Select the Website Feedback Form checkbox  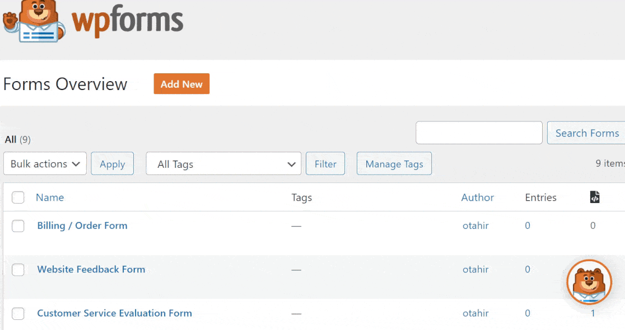(18, 270)
